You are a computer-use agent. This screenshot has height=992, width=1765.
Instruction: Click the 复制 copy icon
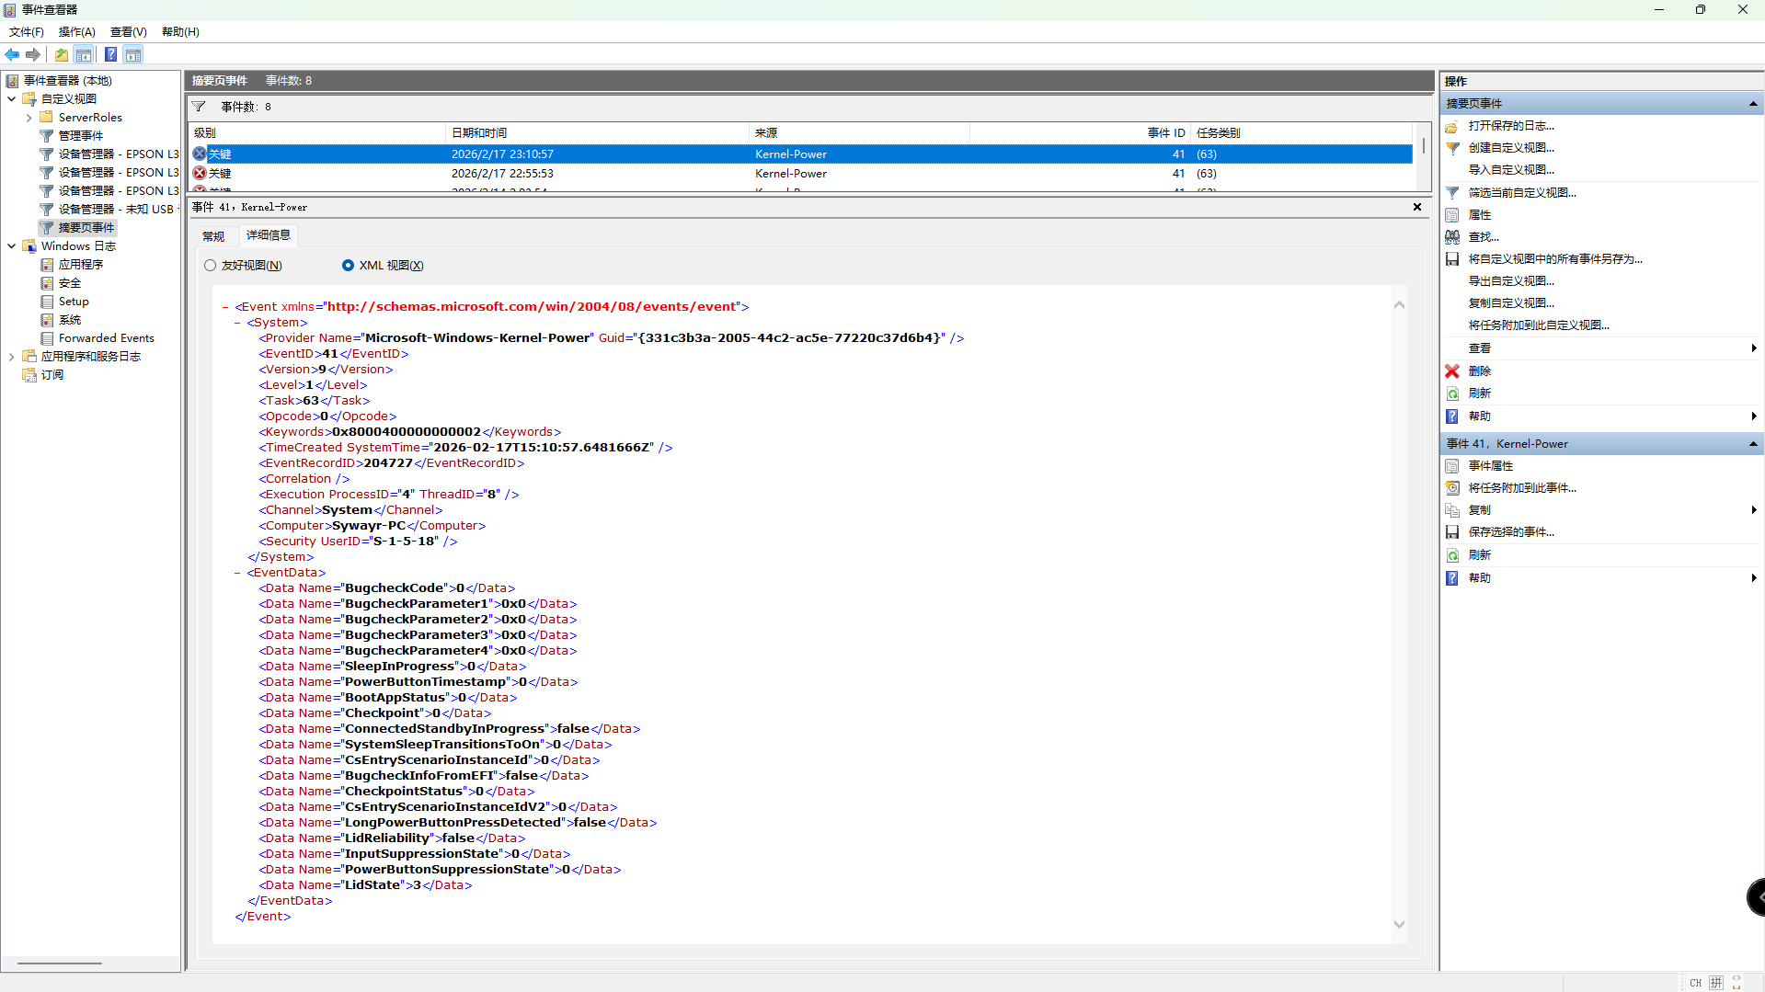tap(1452, 510)
